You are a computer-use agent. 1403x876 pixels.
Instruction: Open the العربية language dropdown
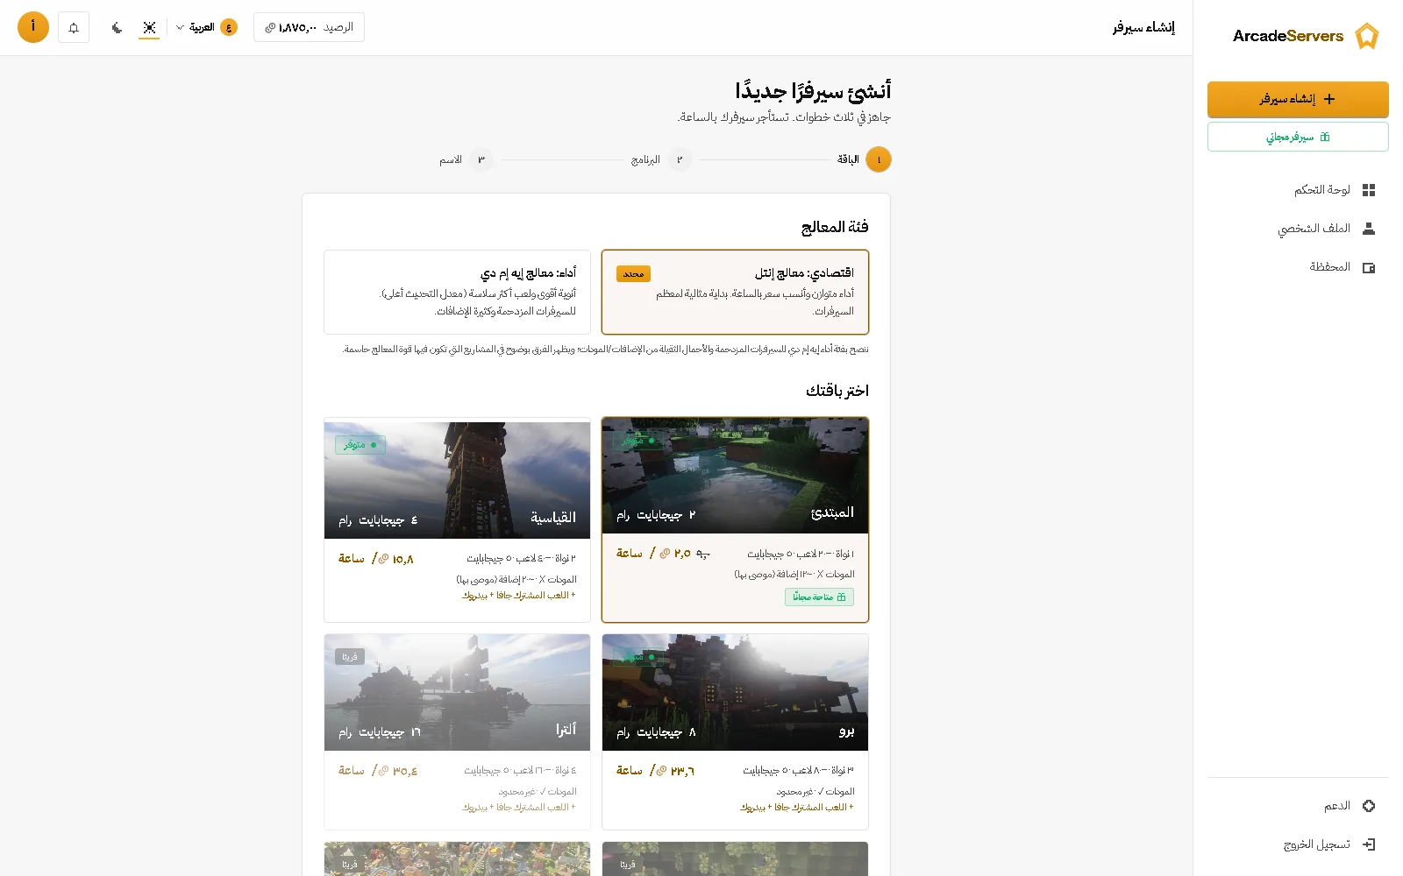pos(207,27)
